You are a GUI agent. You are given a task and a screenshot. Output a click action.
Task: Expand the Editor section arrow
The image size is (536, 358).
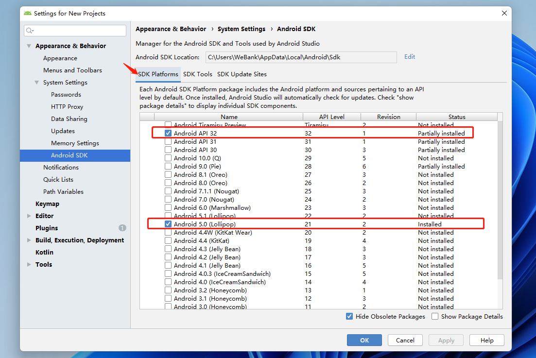[x=29, y=216]
